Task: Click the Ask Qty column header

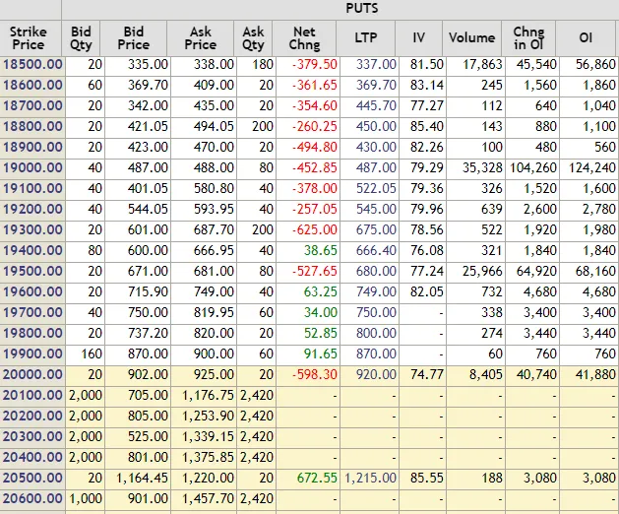Action: [253, 38]
